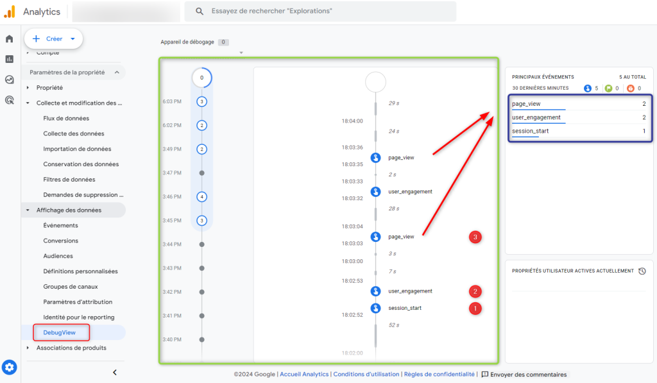Collapse the sidebar with chevron arrow
Viewport: 657px width, 383px height.
[x=115, y=372]
